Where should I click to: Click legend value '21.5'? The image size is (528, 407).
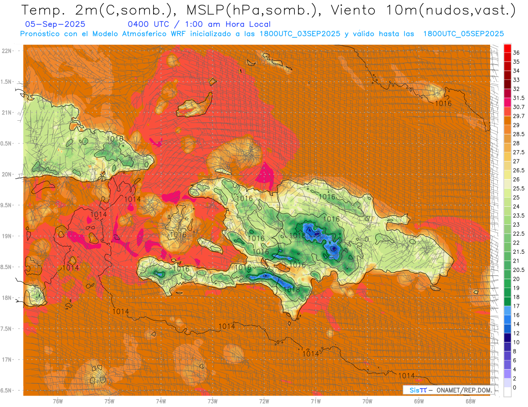point(519,252)
